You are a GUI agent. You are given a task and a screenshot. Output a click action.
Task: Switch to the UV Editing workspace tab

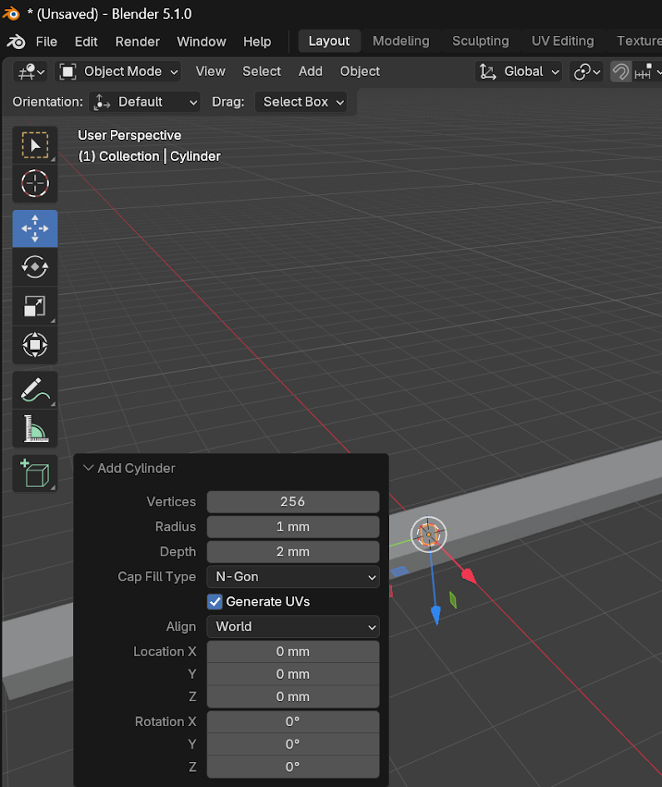(563, 41)
